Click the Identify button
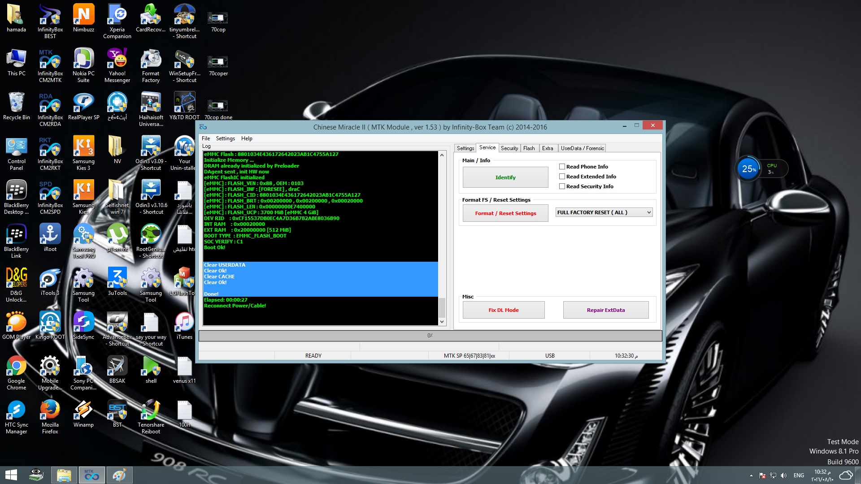861x484 pixels. pyautogui.click(x=505, y=177)
